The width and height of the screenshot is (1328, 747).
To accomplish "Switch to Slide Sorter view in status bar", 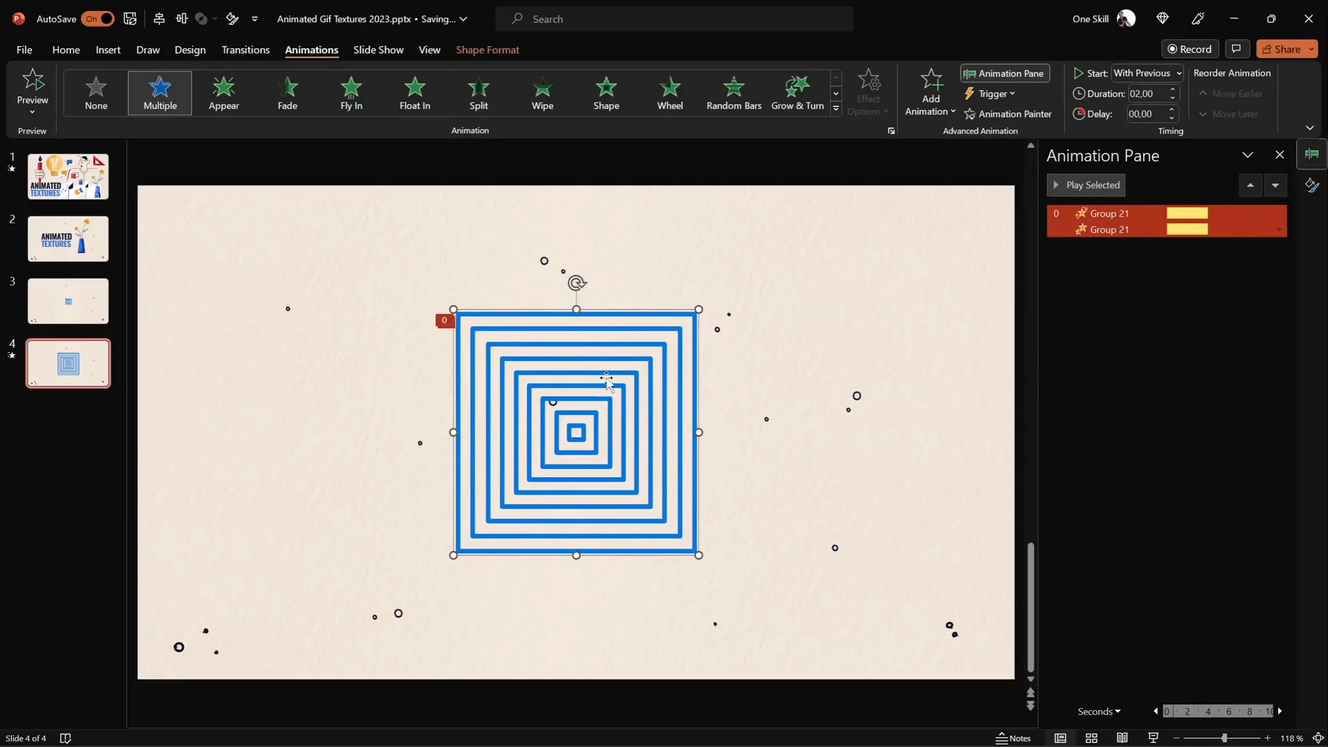I will (x=1091, y=738).
